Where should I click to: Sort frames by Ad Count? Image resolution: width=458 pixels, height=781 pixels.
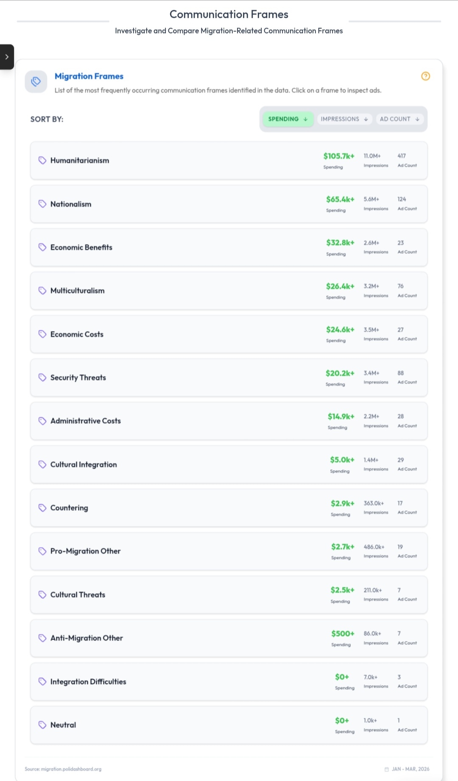tap(399, 119)
